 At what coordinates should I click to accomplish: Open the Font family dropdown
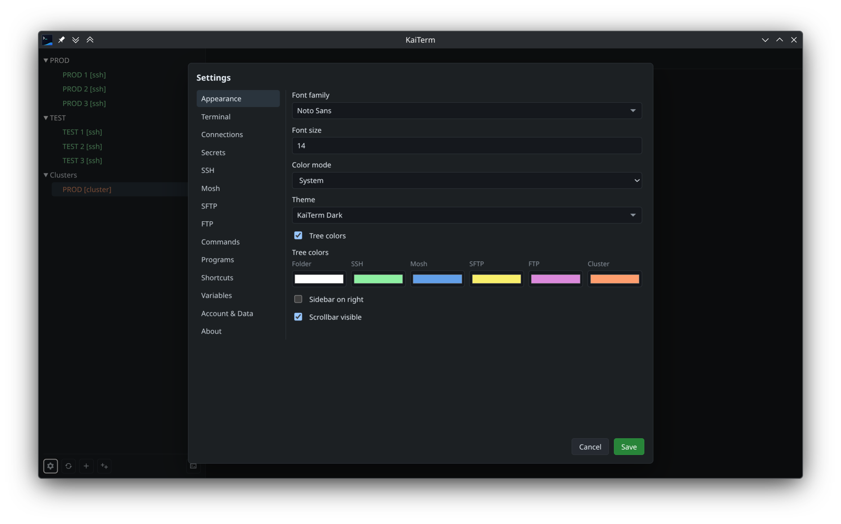coord(467,111)
